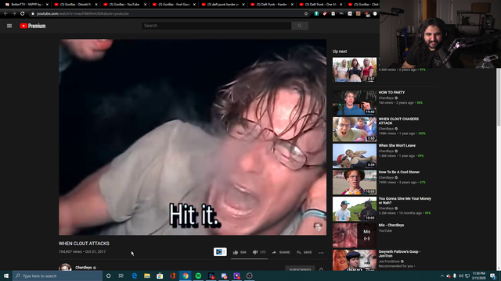Show hidden system tray icons chevron
This screenshot has height=281, width=501.
click(x=442, y=276)
